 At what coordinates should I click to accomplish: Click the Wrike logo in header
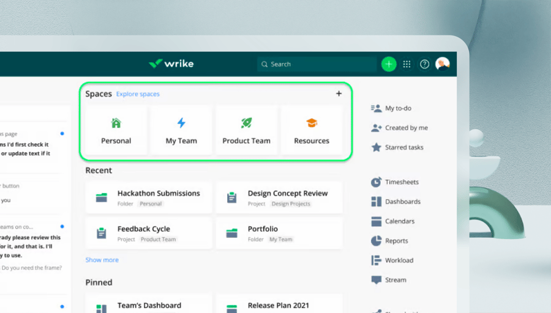pos(171,64)
